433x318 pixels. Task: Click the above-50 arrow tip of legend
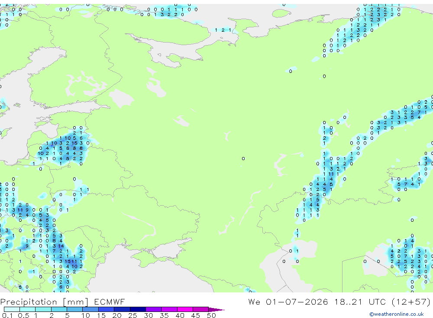216,310
